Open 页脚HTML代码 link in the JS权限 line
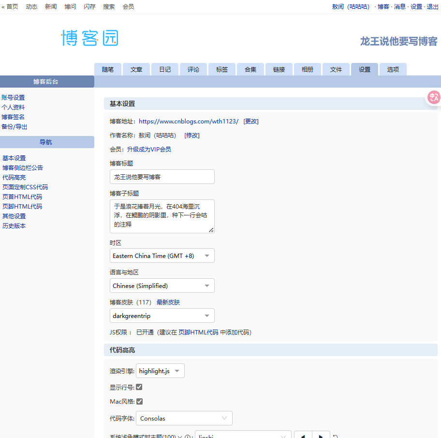This screenshot has width=441, height=438. (x=199, y=332)
